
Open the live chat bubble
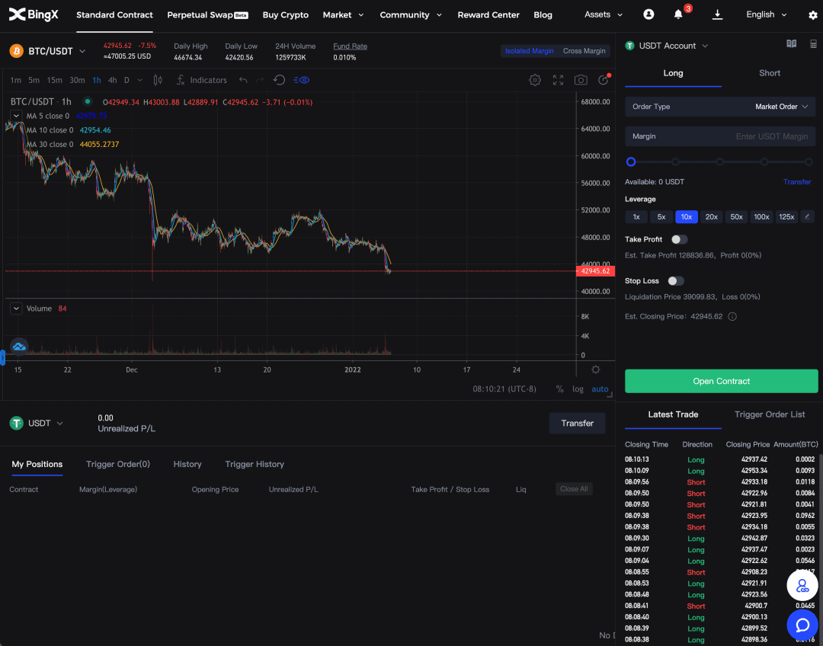[x=802, y=625]
